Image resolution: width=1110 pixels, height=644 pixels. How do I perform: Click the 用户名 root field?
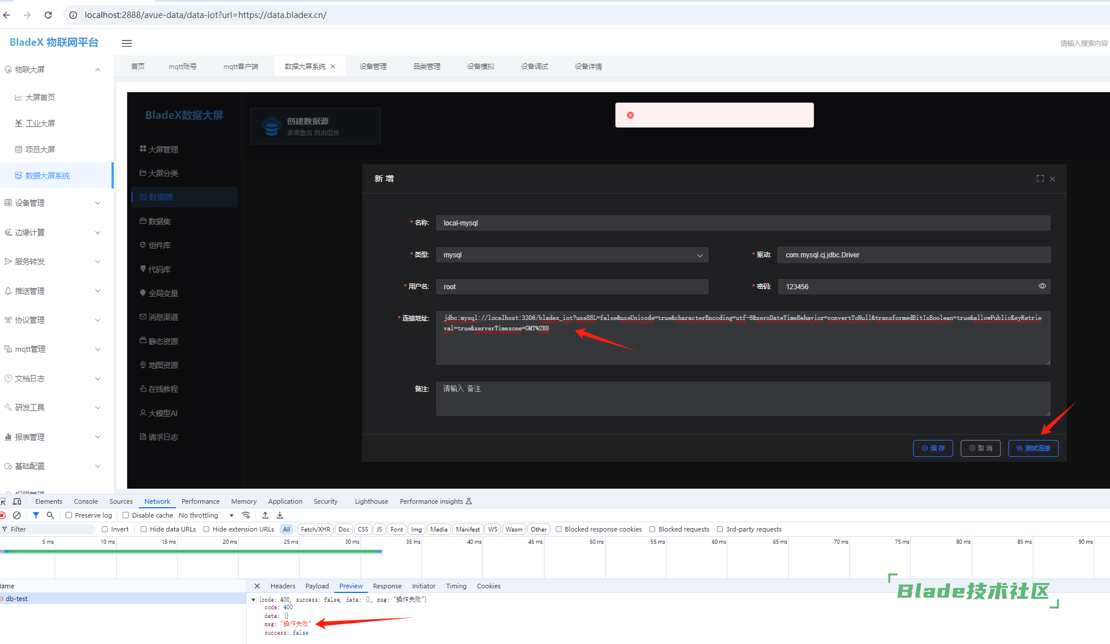(x=572, y=287)
